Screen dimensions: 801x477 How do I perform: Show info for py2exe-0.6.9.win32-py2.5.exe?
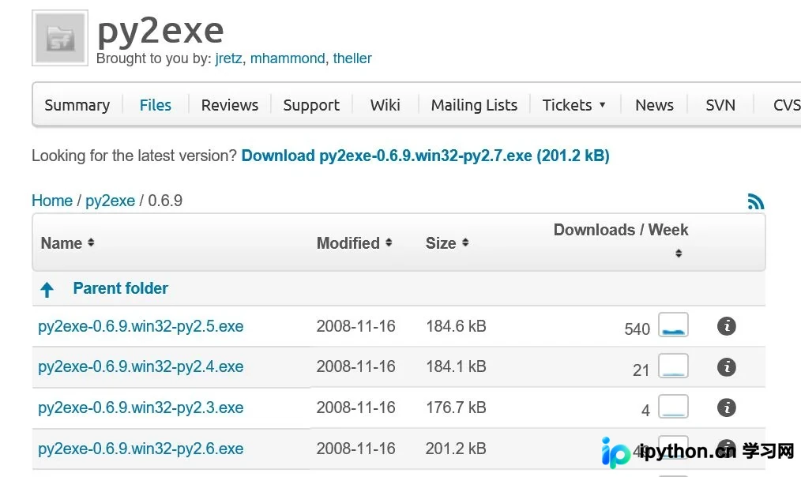click(727, 326)
